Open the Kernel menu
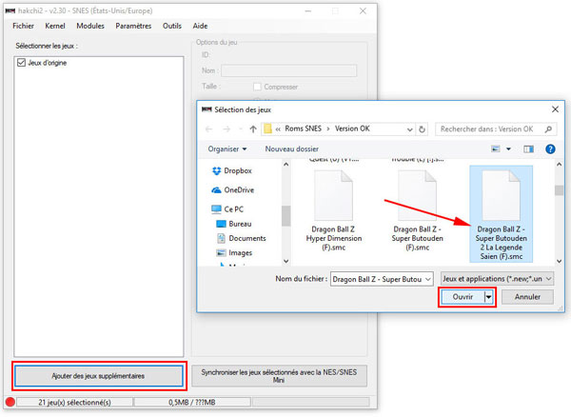This screenshot has width=571, height=417. (54, 26)
